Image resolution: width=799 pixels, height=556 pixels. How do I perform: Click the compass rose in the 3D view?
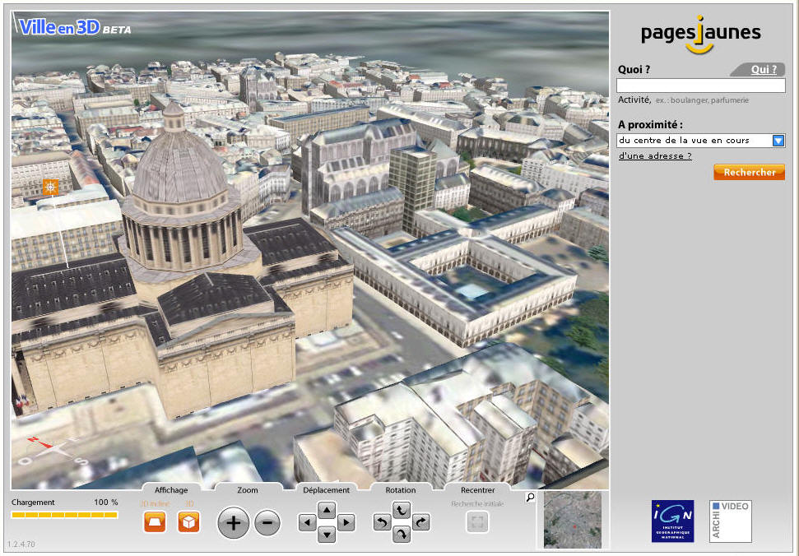click(x=55, y=451)
